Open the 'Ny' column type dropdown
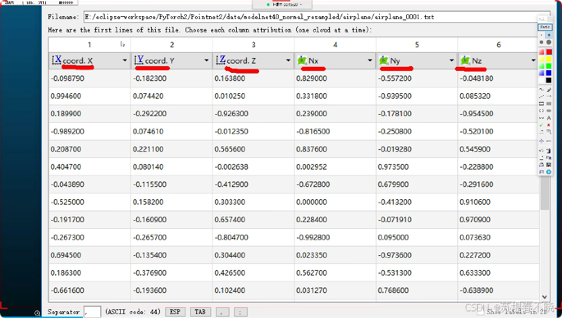This screenshot has width=562, height=318. (451, 60)
